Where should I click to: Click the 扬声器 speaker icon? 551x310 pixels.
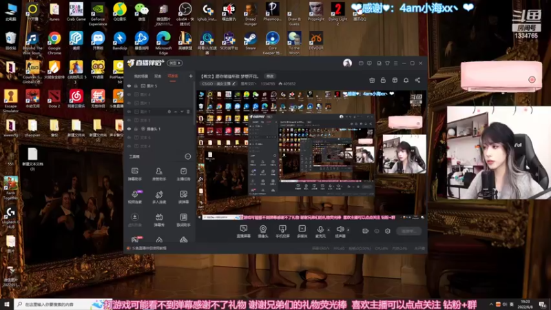coord(340,229)
